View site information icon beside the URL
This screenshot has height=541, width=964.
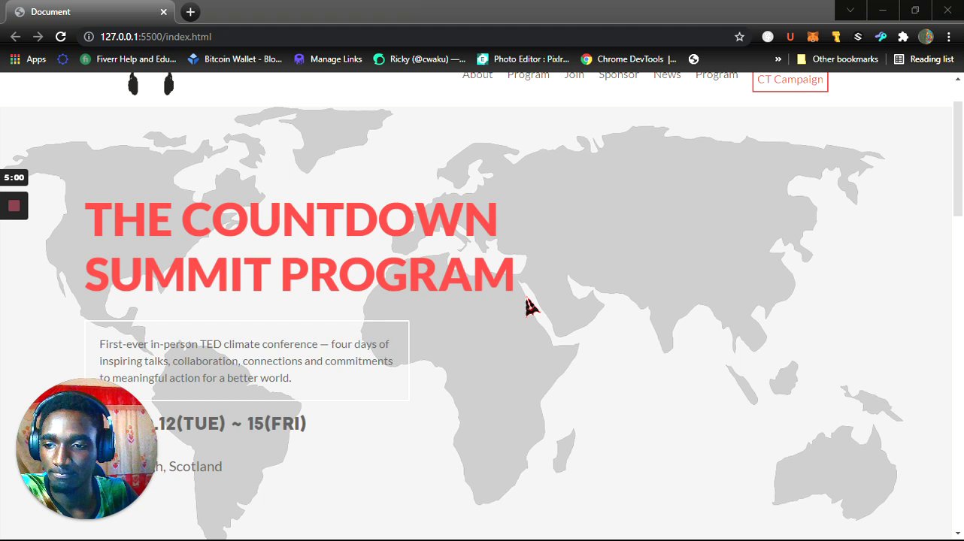coord(88,37)
